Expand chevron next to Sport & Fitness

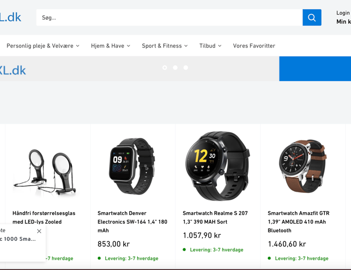coord(186,46)
